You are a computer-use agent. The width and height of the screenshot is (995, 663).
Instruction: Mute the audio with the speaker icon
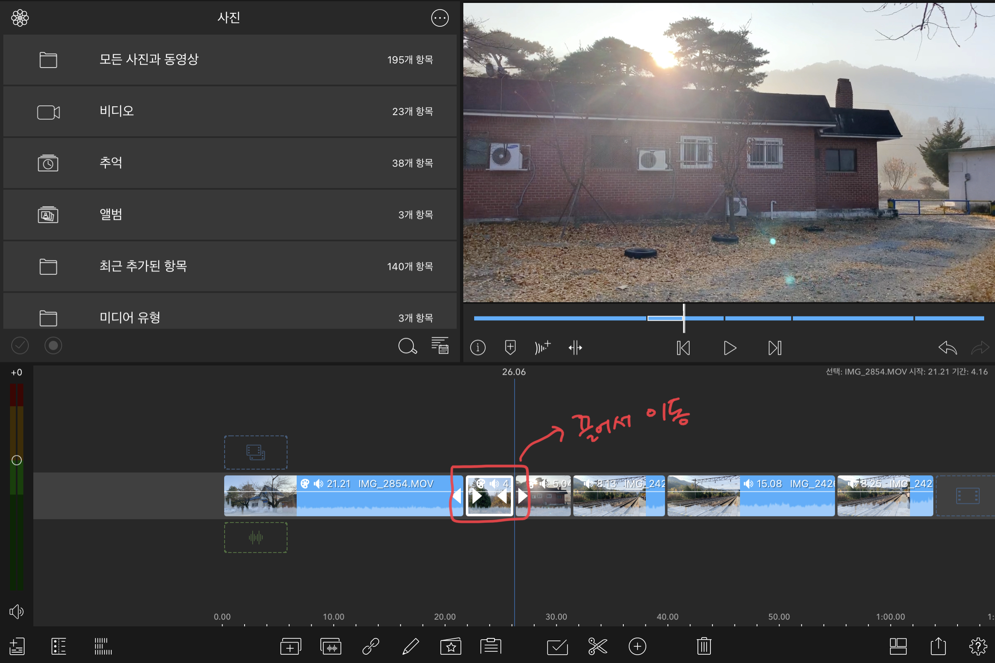16,611
